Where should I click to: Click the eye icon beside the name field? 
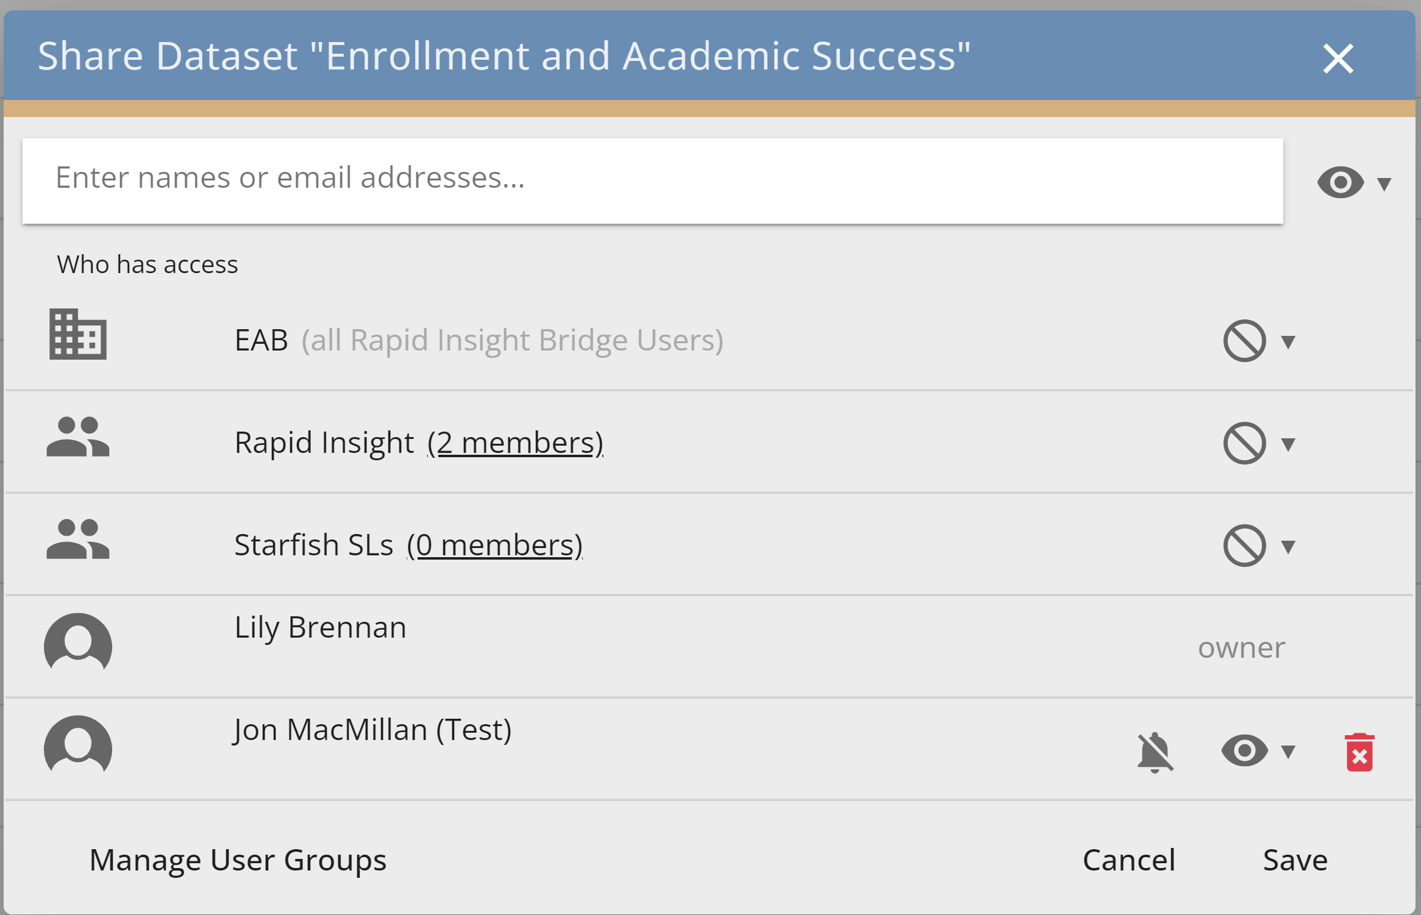coord(1340,182)
